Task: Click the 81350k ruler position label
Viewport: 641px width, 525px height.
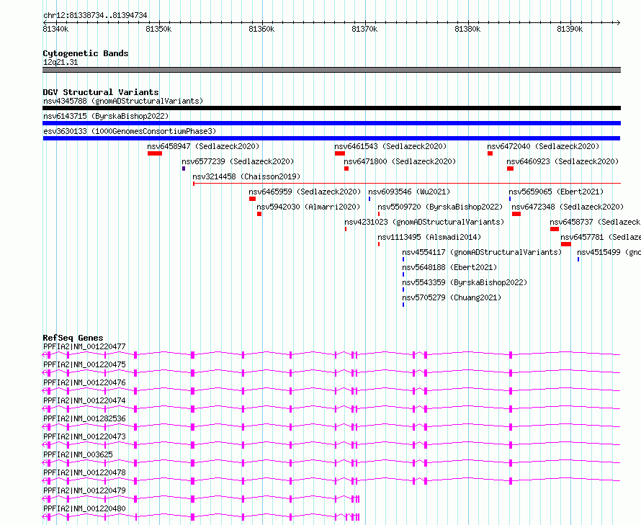Action: (158, 29)
